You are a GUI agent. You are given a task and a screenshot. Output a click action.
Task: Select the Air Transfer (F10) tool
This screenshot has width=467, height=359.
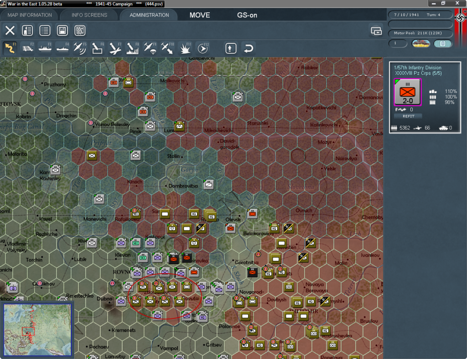click(167, 48)
